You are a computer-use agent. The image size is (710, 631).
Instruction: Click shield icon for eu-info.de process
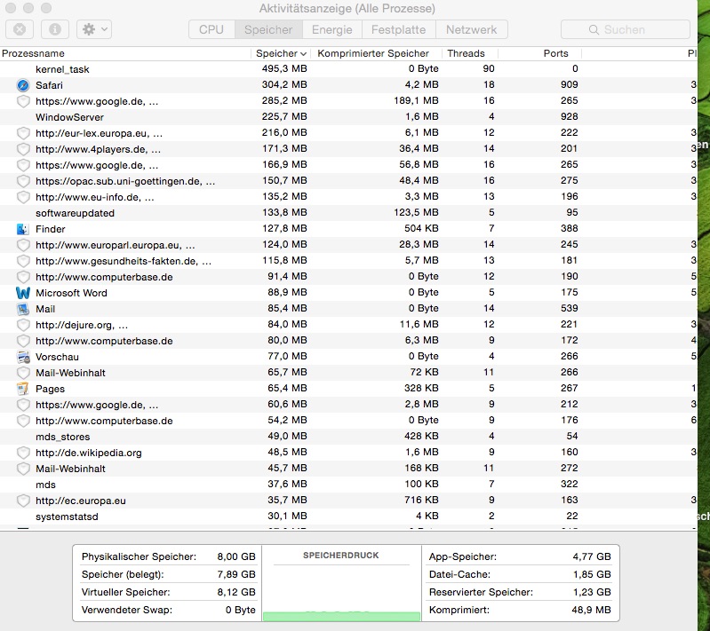coord(23,197)
